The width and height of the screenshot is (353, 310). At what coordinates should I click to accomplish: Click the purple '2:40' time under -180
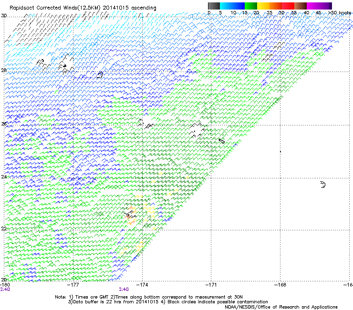[5, 289]
